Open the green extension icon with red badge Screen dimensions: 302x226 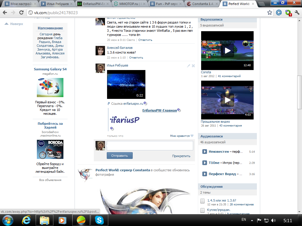click(288, 13)
